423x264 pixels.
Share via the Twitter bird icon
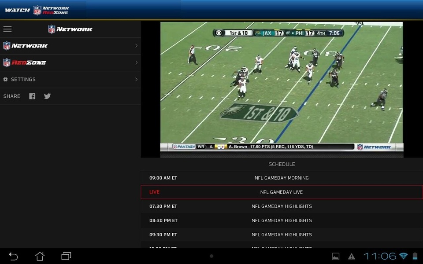point(48,96)
